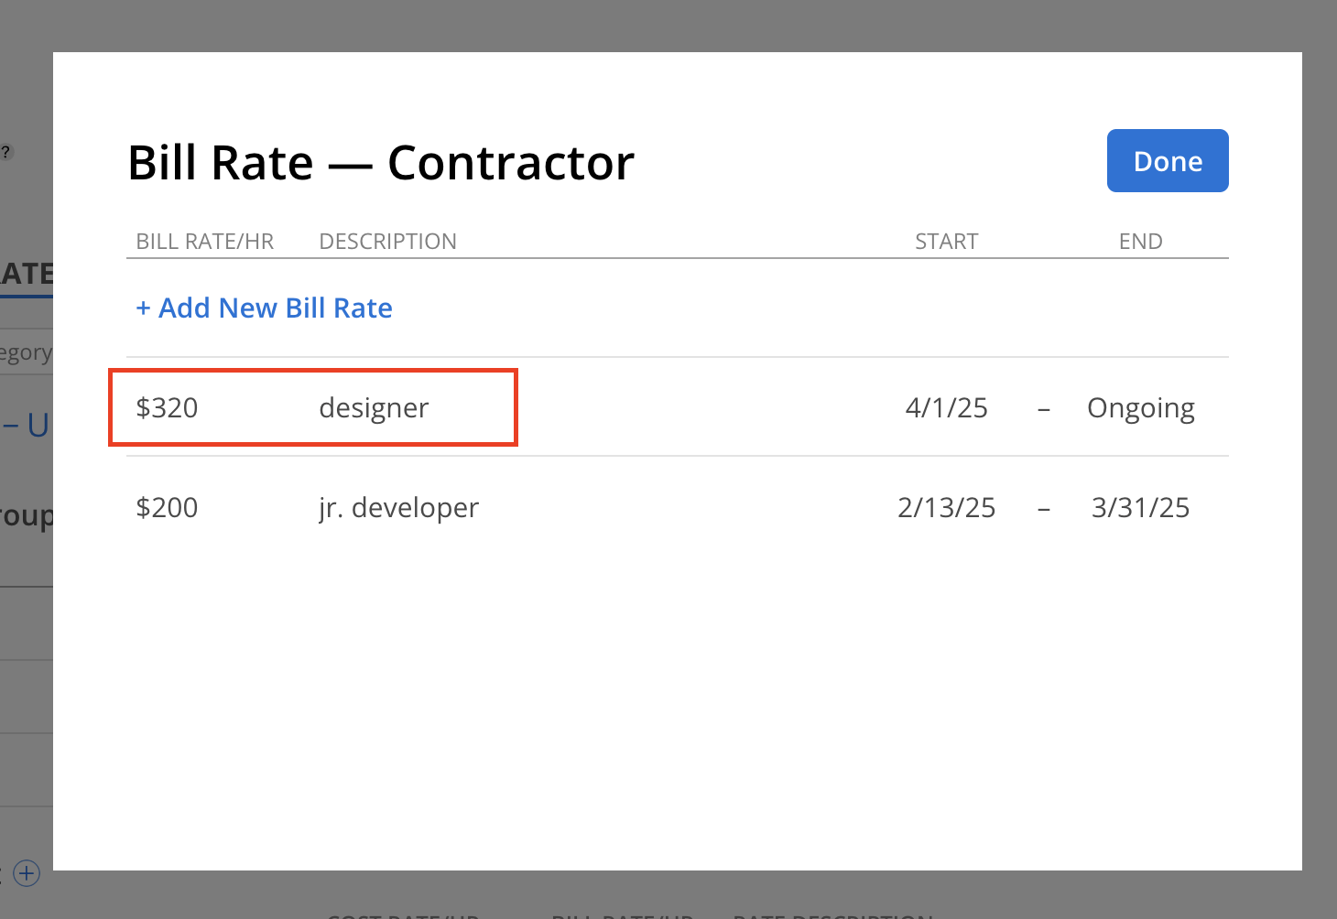
Task: Click the DESCRIPTION column header
Action: 387,242
